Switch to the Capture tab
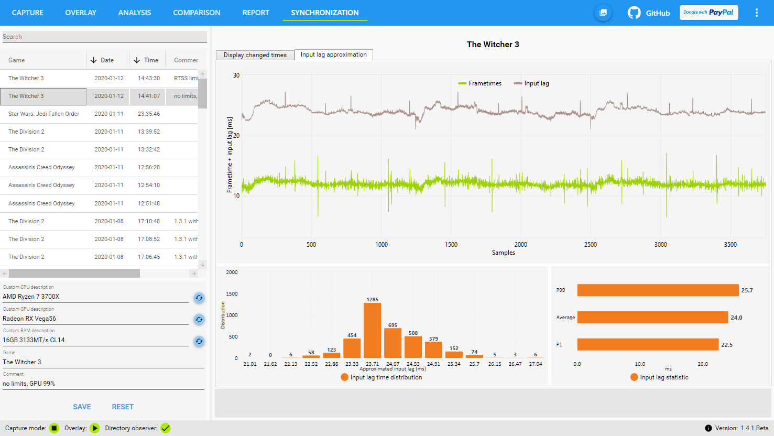This screenshot has height=436, width=774. 28,13
